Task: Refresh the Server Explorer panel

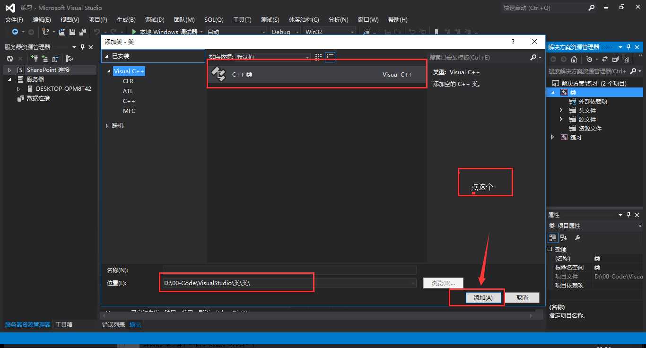Action: [9, 59]
